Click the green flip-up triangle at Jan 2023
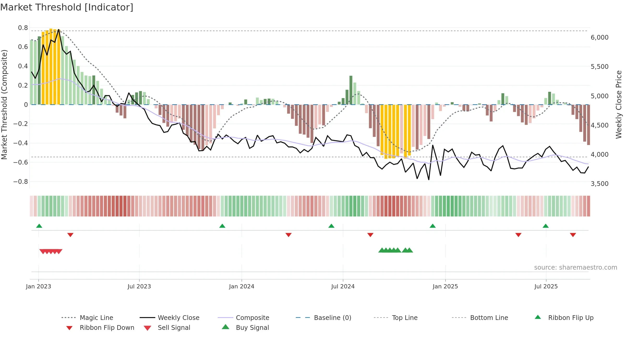The height and width of the screenshot is (352, 626). click(x=39, y=226)
